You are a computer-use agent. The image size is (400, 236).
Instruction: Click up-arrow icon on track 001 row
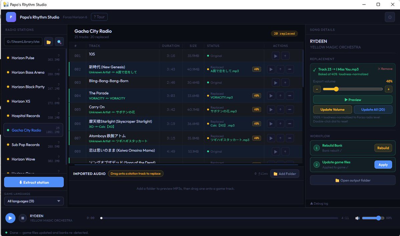tap(285, 56)
